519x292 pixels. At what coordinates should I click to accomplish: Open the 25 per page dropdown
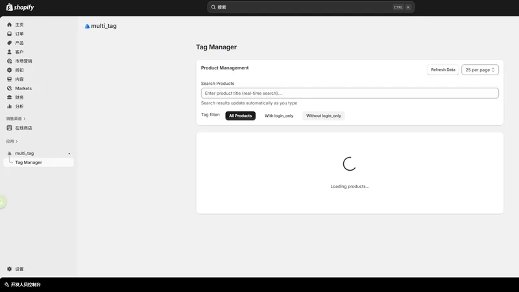click(x=480, y=70)
